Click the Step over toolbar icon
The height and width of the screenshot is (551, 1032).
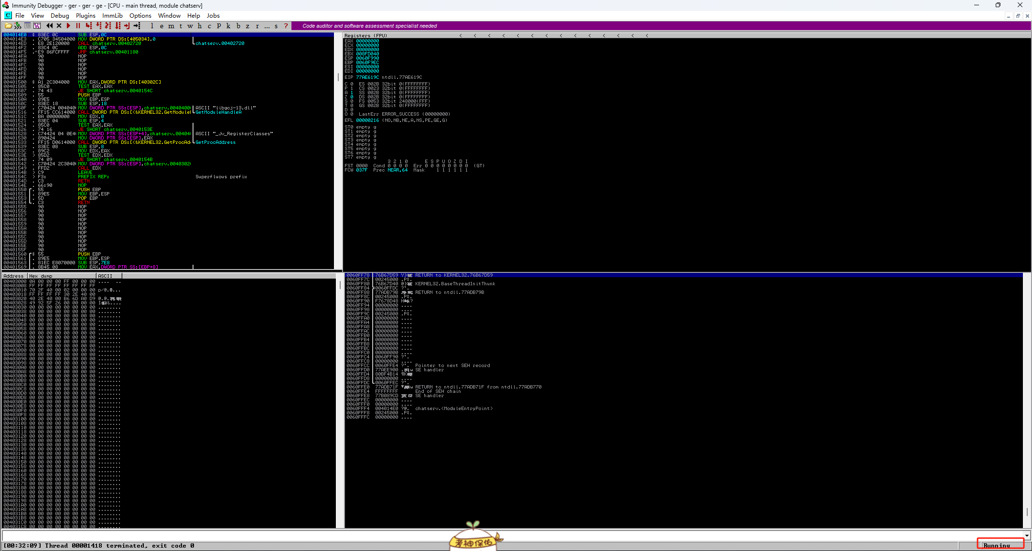click(98, 26)
